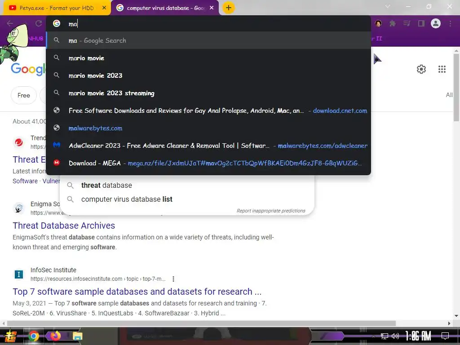Screen dimensions: 460x345
Task: Click the Google G icon in address bar
Action: pos(57,23)
